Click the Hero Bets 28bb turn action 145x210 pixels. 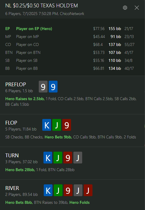[20, 170]
